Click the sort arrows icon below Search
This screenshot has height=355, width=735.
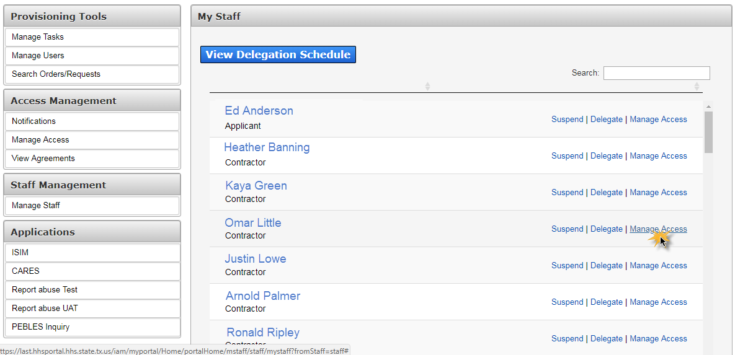[697, 87]
